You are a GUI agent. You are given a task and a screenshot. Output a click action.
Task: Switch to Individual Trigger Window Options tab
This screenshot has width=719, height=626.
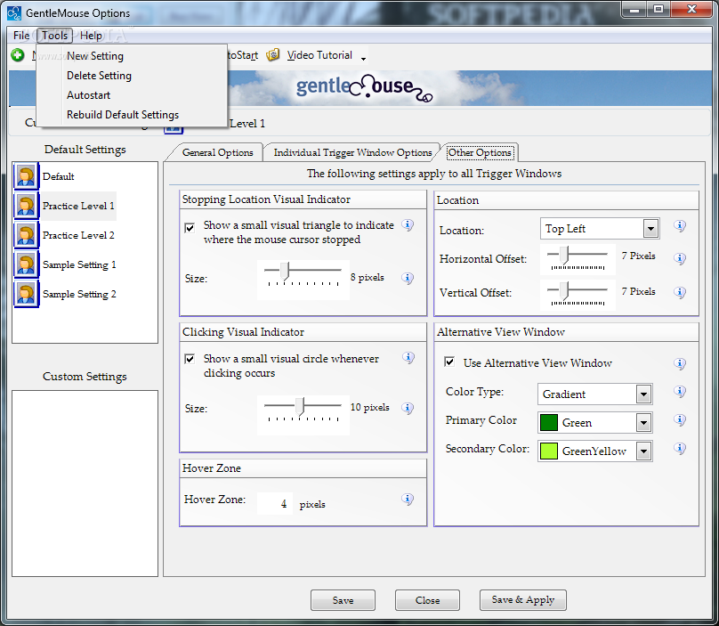(x=352, y=152)
